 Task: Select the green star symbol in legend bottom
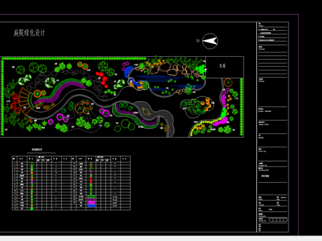(x=32, y=209)
